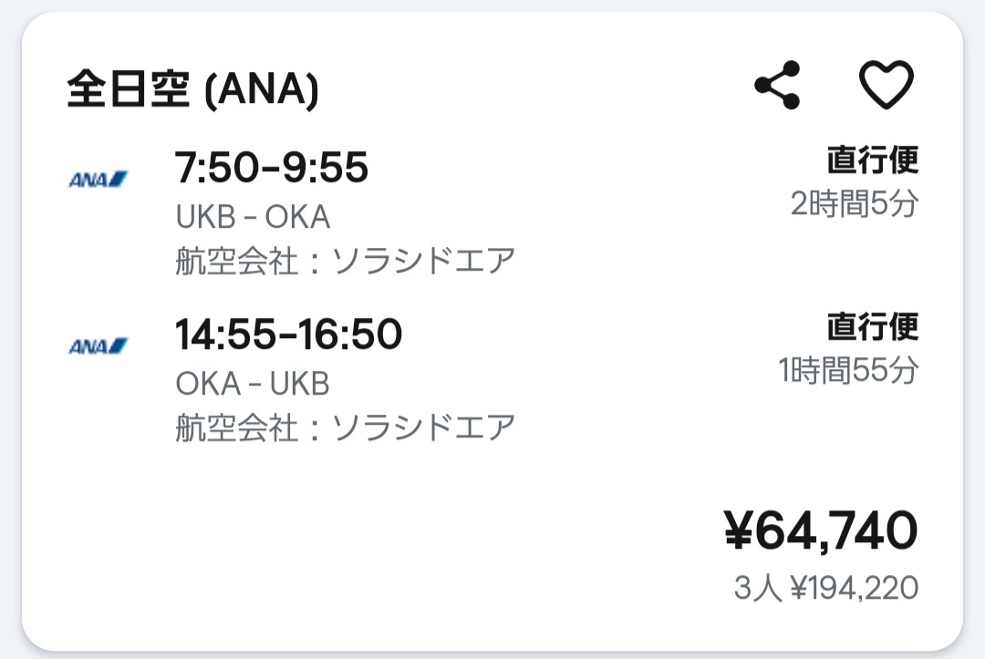Click the 2時間5分 duration
This screenshot has width=985, height=659.
pos(855,203)
